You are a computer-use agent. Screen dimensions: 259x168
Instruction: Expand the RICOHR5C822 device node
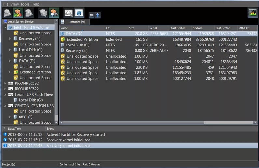pyautogui.click(x=5, y=89)
